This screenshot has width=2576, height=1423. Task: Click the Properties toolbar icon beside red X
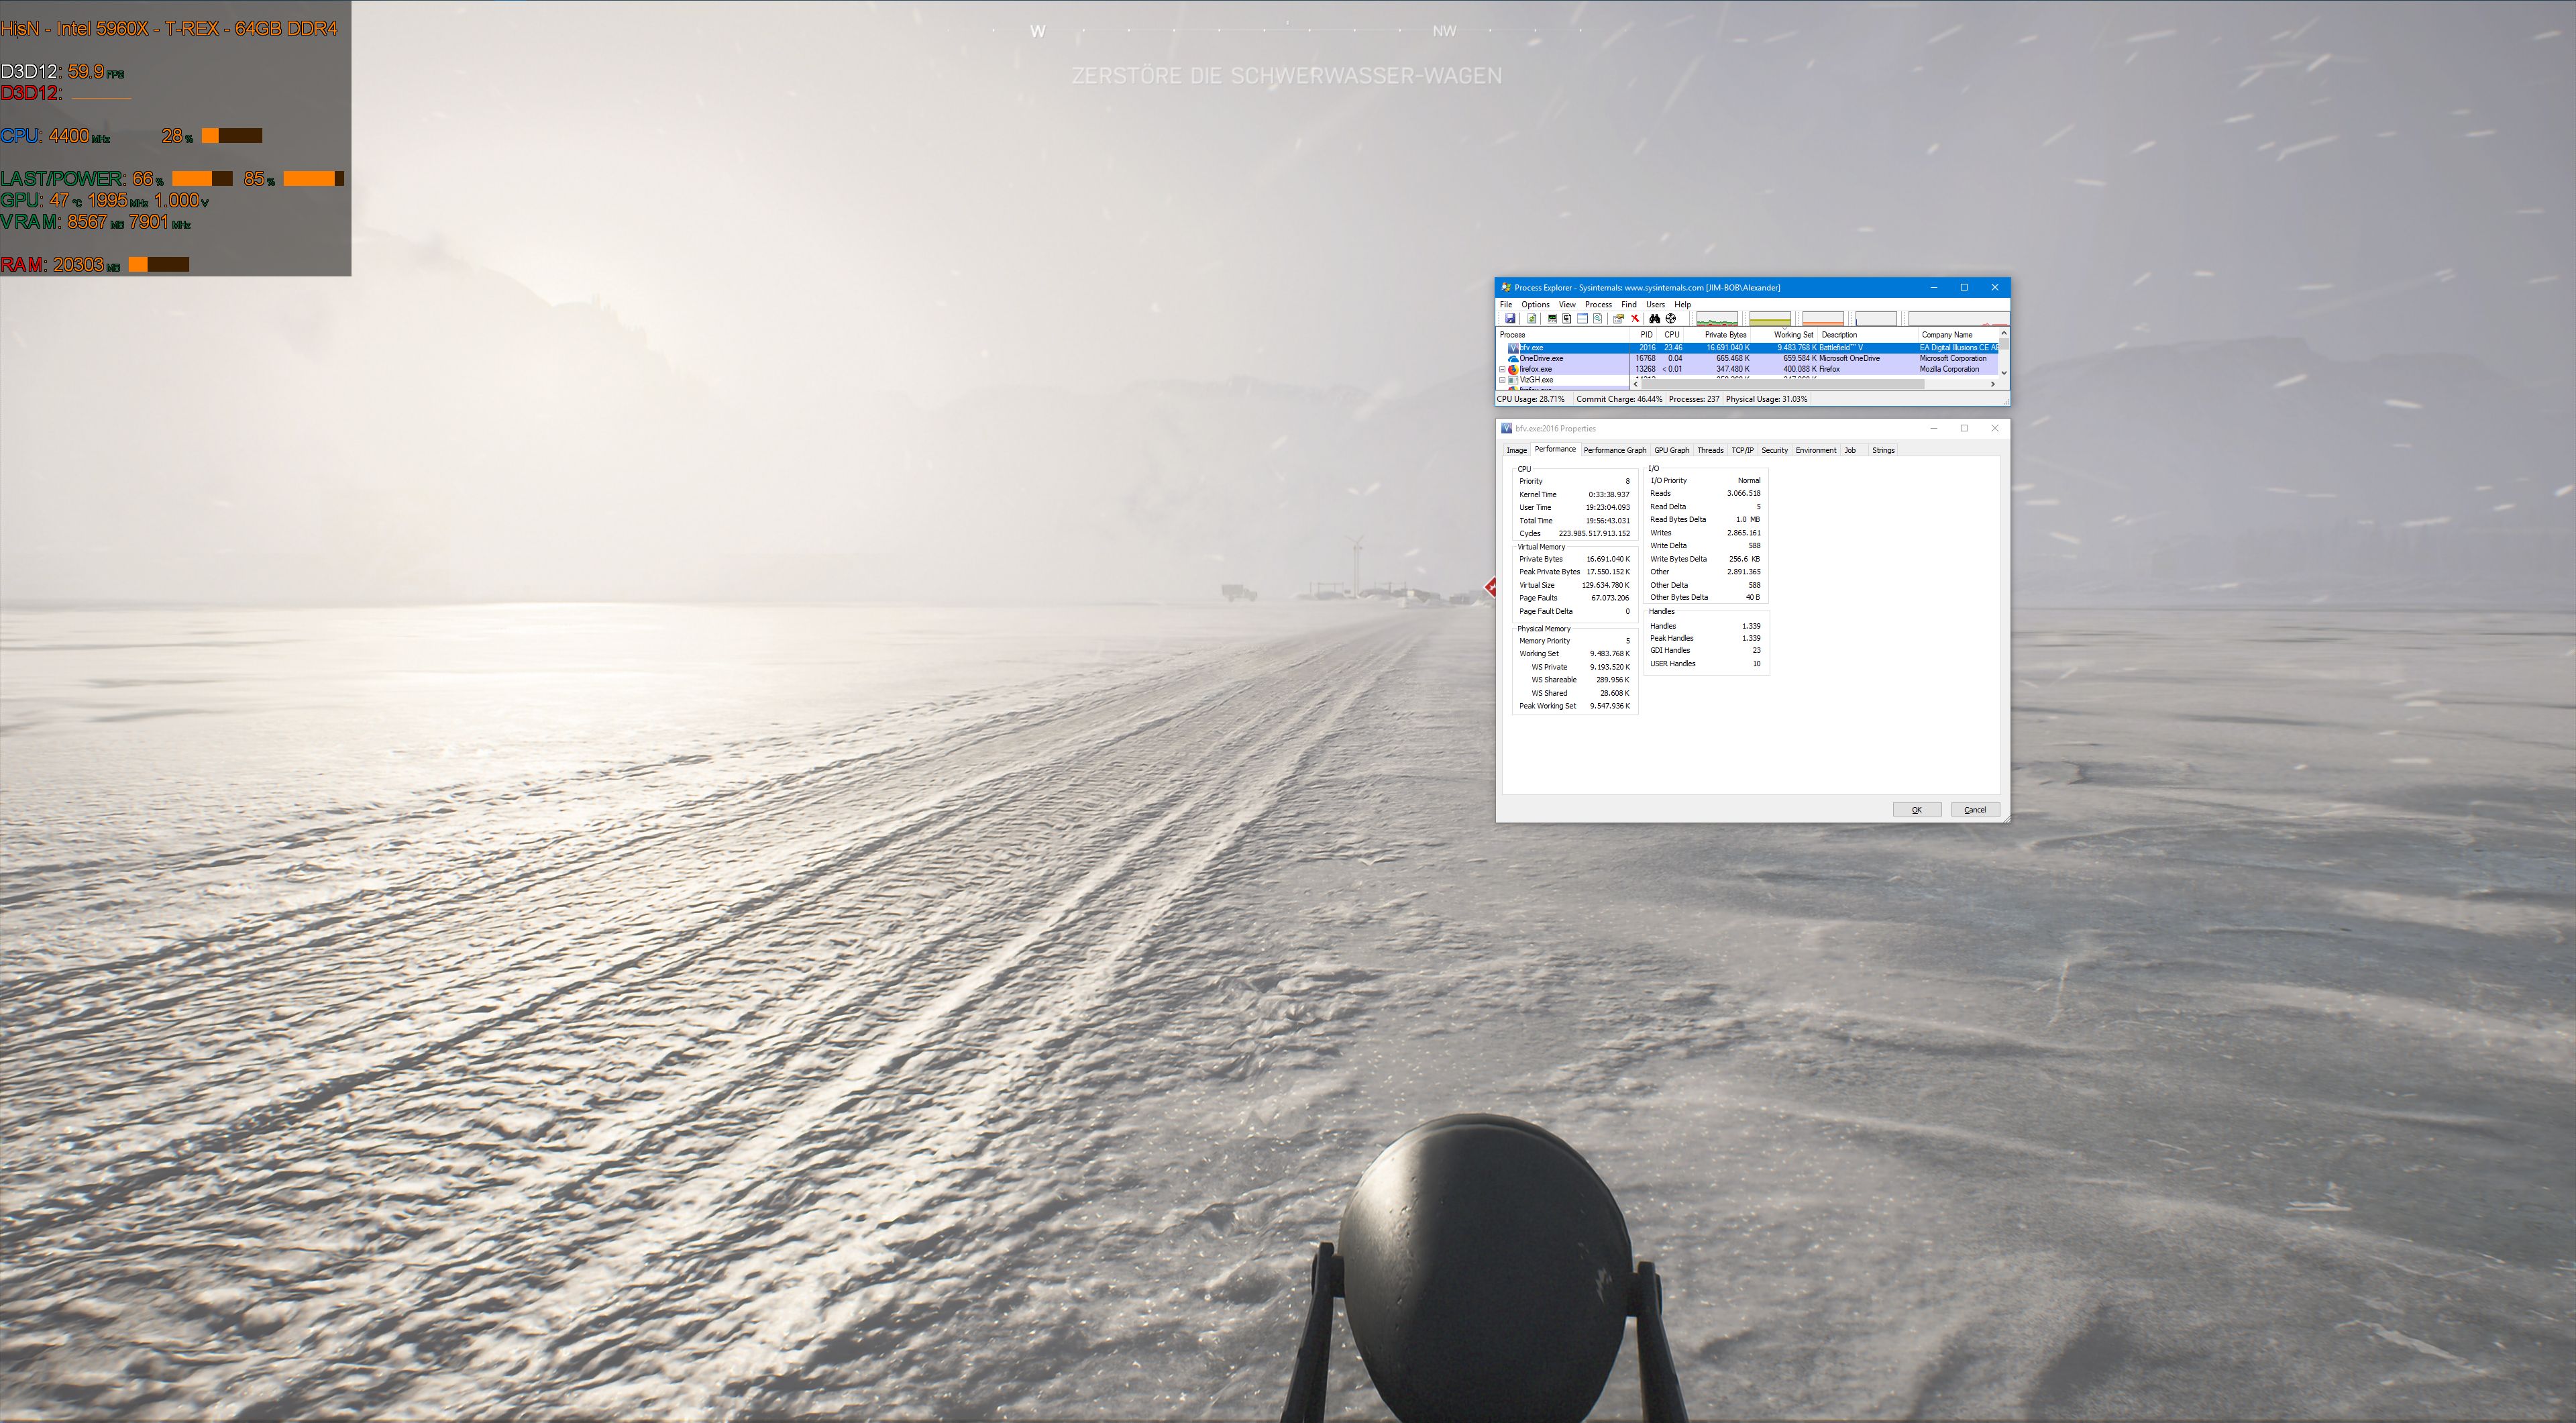tap(1618, 318)
